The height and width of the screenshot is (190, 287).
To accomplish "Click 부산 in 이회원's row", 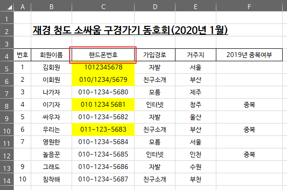I will [196, 79].
